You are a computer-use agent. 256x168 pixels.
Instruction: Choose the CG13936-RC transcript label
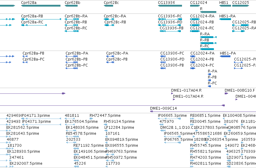[170, 16]
